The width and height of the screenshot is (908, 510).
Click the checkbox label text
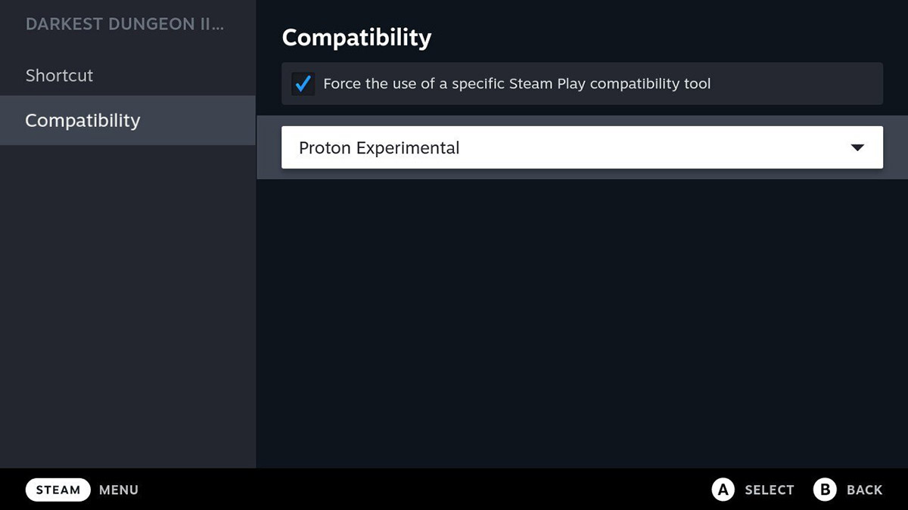[x=518, y=84]
